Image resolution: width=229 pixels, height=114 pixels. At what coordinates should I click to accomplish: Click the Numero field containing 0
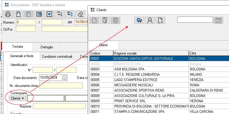(26, 22)
